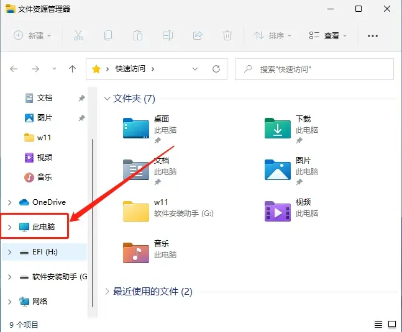Click the Paste clipboard icon
Screen dimensions: 402x332
pyautogui.click(x=138, y=35)
